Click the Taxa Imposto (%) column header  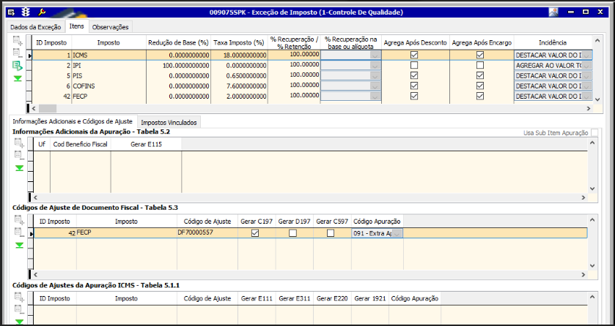239,43
